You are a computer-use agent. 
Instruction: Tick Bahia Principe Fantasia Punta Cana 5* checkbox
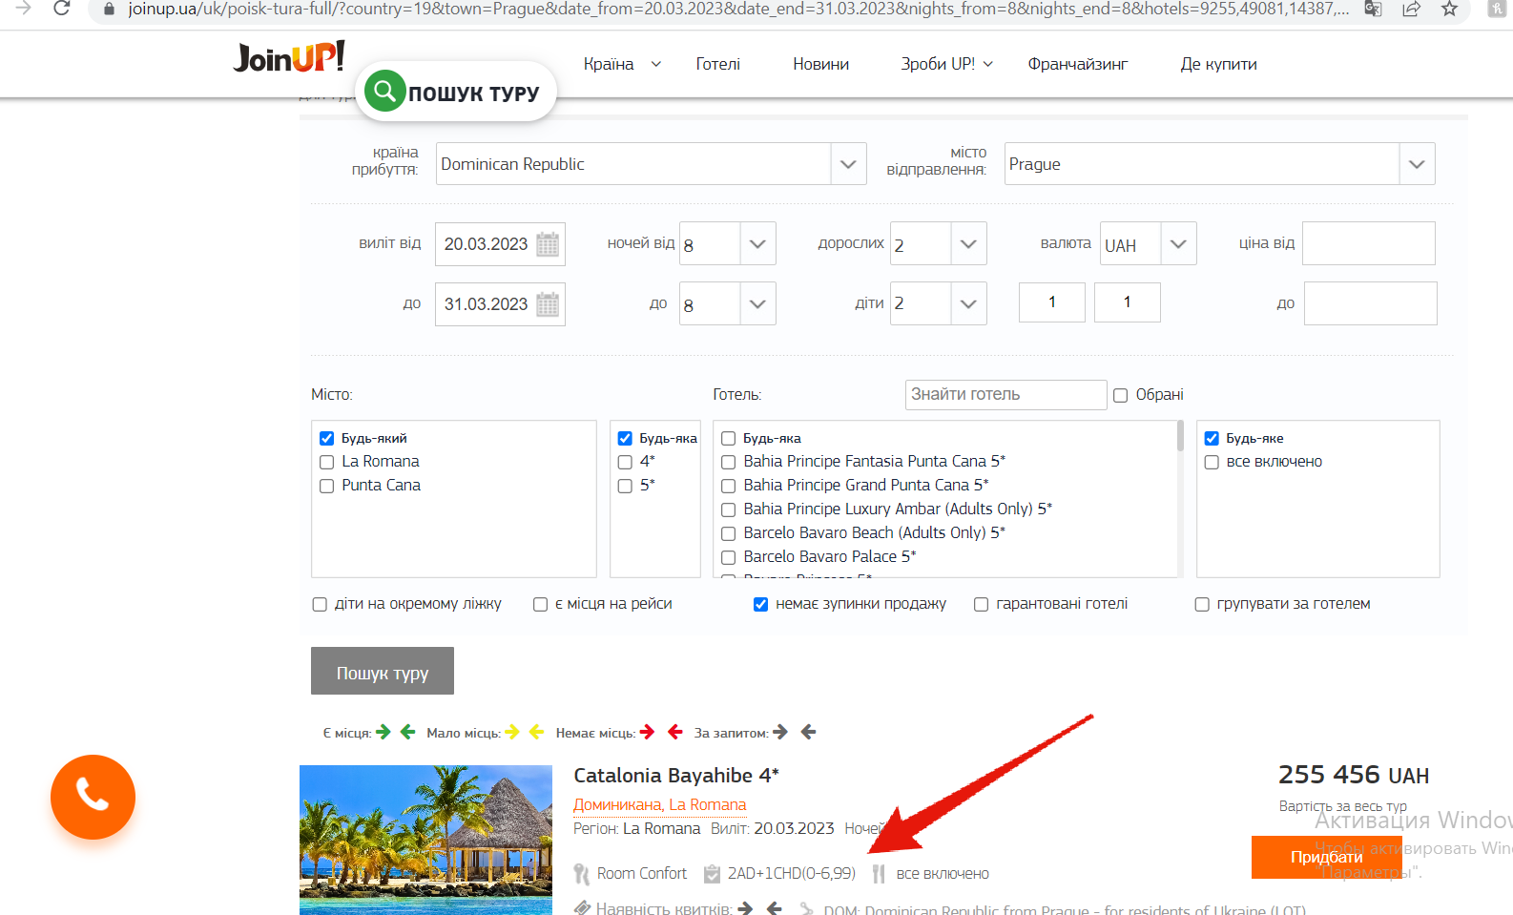(x=728, y=462)
